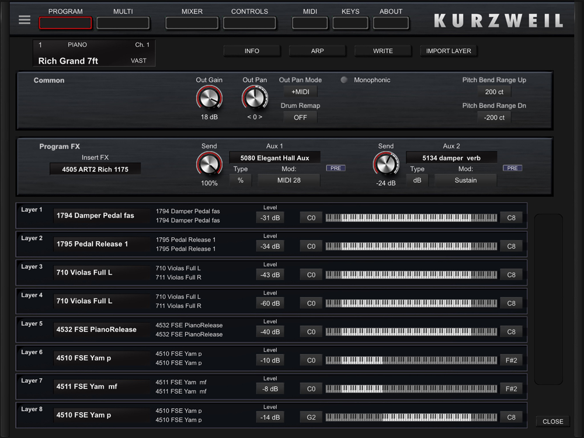The image size is (584, 438).
Task: Click Layer 4 low key C0
Action: pos(311,303)
